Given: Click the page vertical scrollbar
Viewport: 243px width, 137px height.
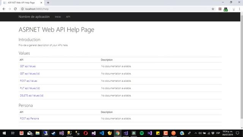Looking at the screenshot, I should pyautogui.click(x=241, y=67).
